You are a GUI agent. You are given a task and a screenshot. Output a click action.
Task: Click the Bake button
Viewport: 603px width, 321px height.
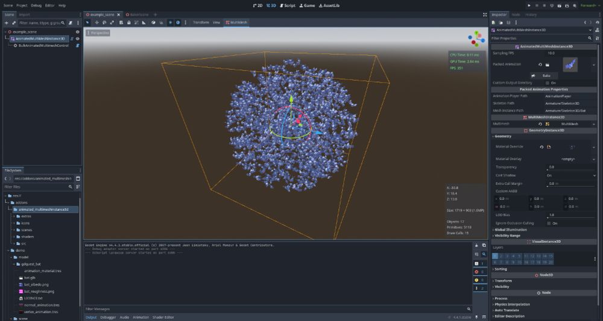click(x=544, y=76)
